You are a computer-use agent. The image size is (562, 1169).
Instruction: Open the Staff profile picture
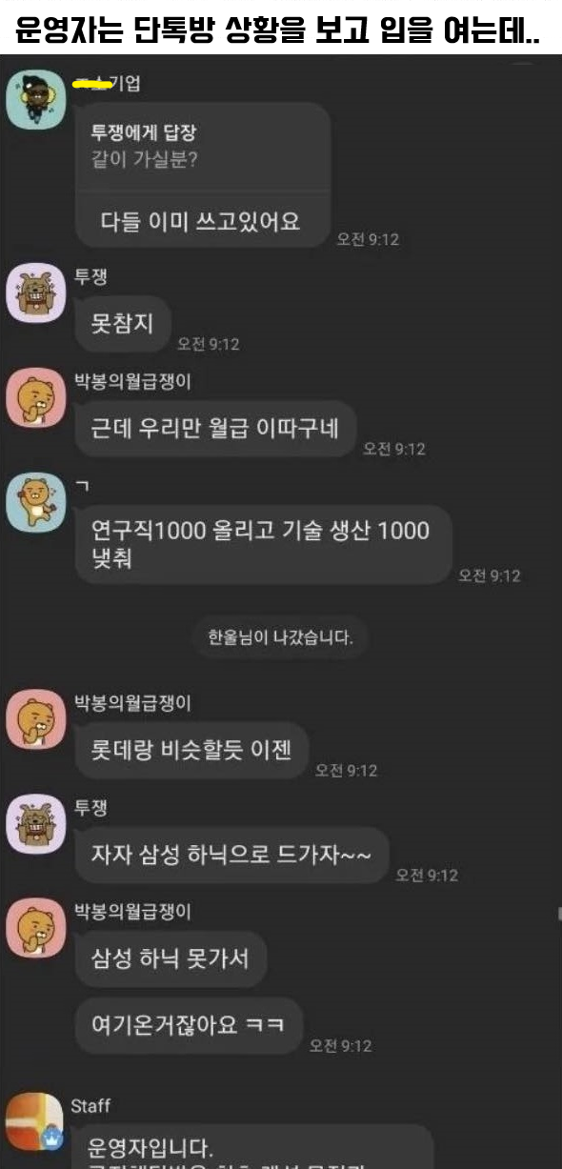pos(34,1120)
